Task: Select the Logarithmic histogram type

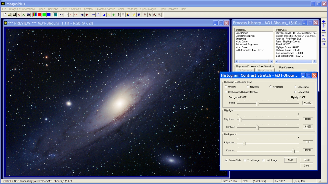Action: 295,87
